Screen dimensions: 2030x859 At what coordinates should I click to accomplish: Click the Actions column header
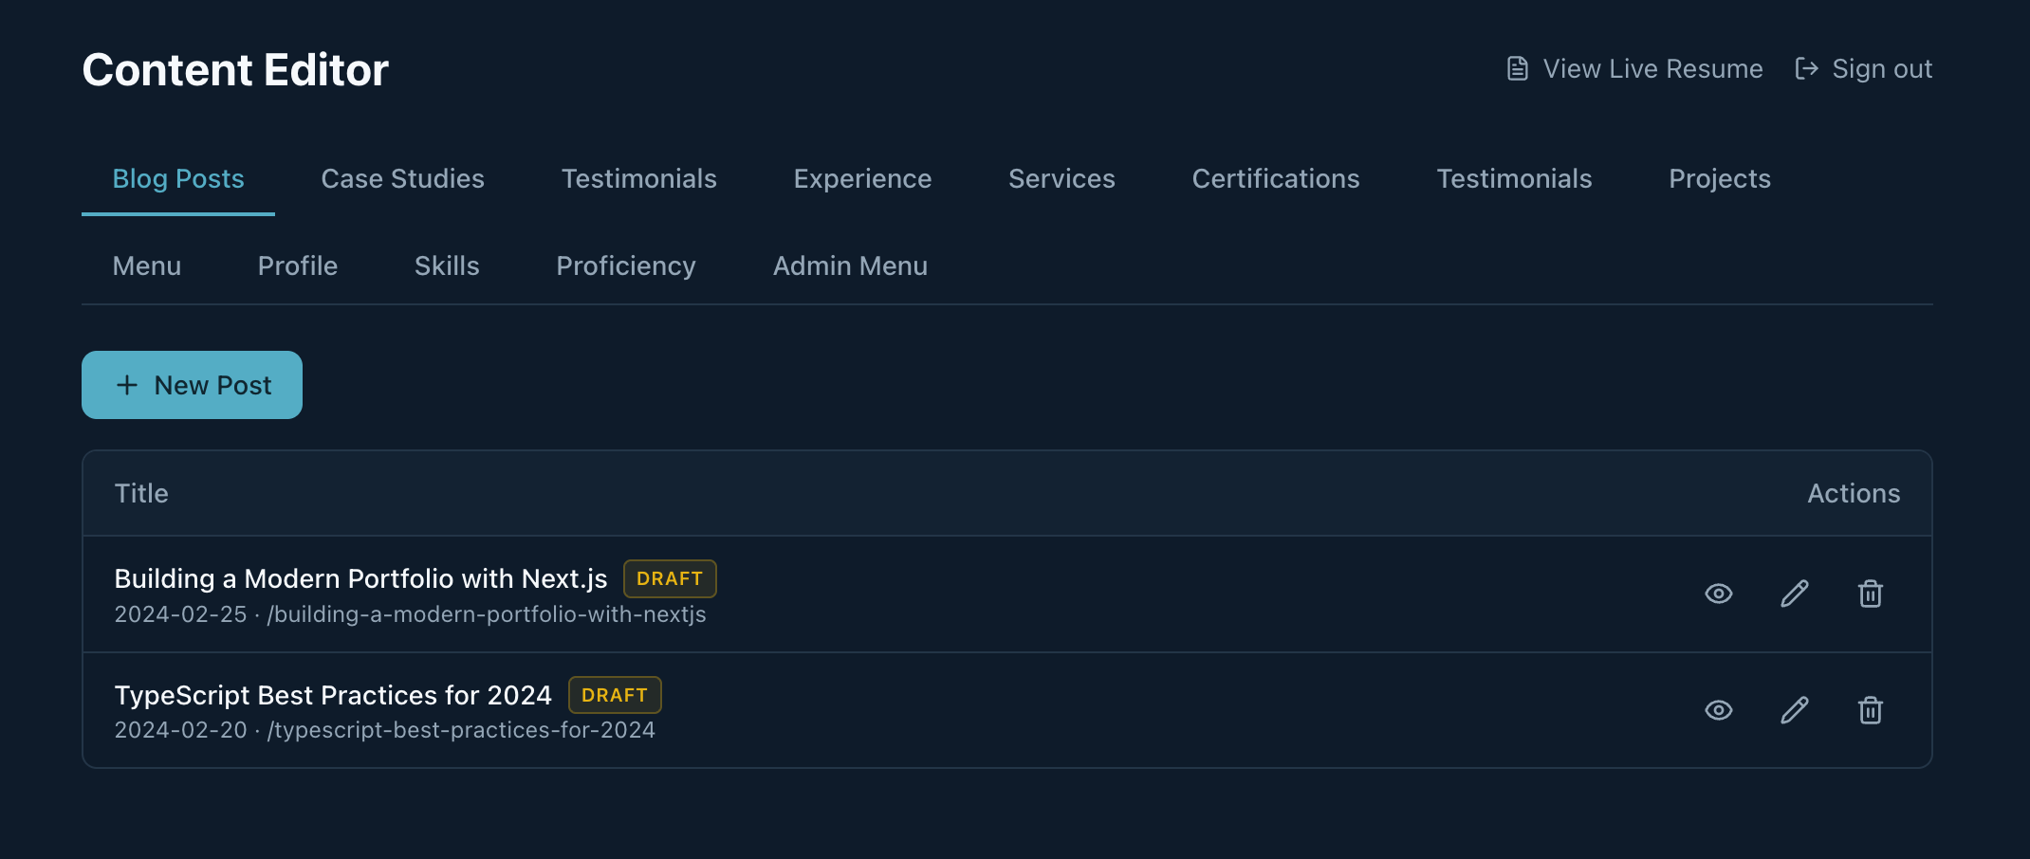pyautogui.click(x=1854, y=493)
